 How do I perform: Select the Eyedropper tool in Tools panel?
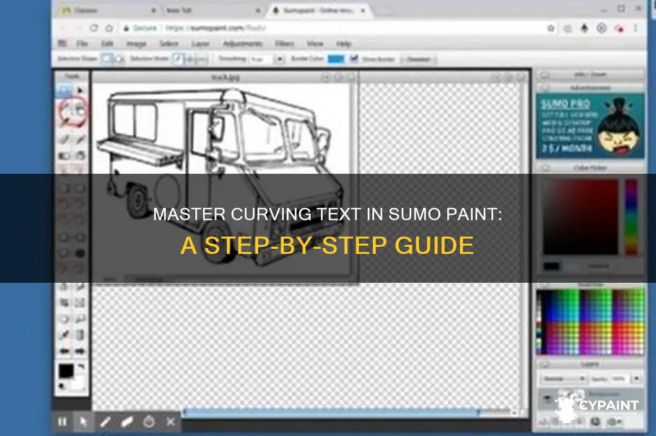[64, 335]
